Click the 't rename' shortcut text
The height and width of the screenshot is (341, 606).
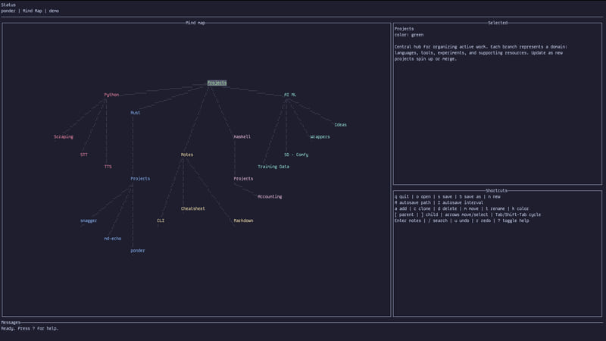pos(495,209)
